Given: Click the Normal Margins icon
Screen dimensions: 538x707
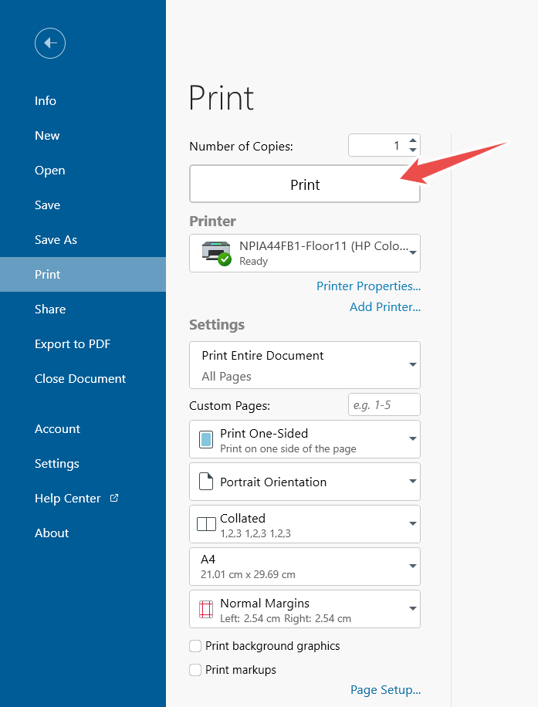Looking at the screenshot, I should tap(206, 609).
